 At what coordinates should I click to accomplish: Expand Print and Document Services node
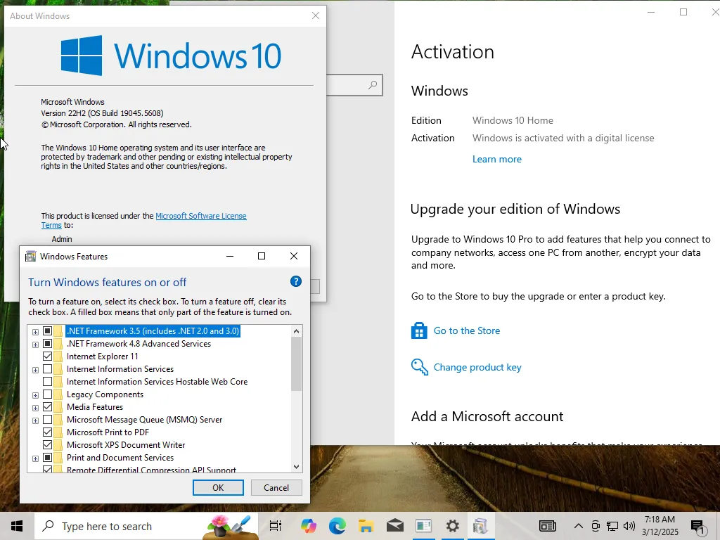[35, 458]
